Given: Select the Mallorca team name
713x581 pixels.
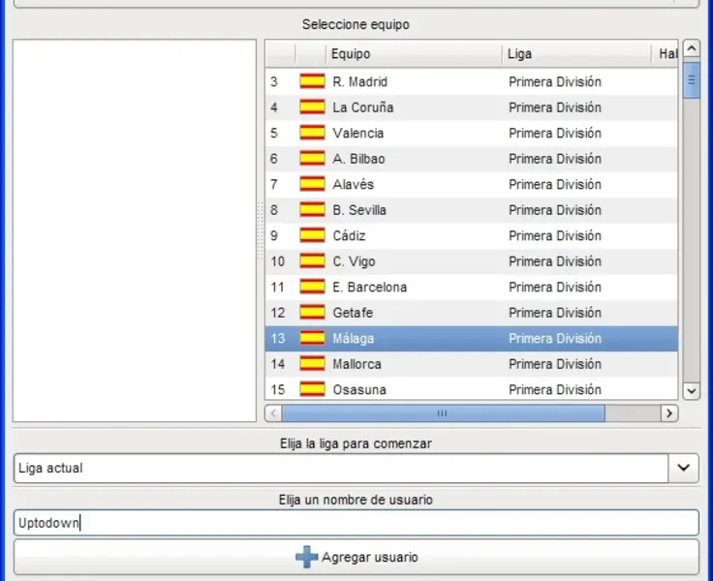Looking at the screenshot, I should (x=356, y=364).
